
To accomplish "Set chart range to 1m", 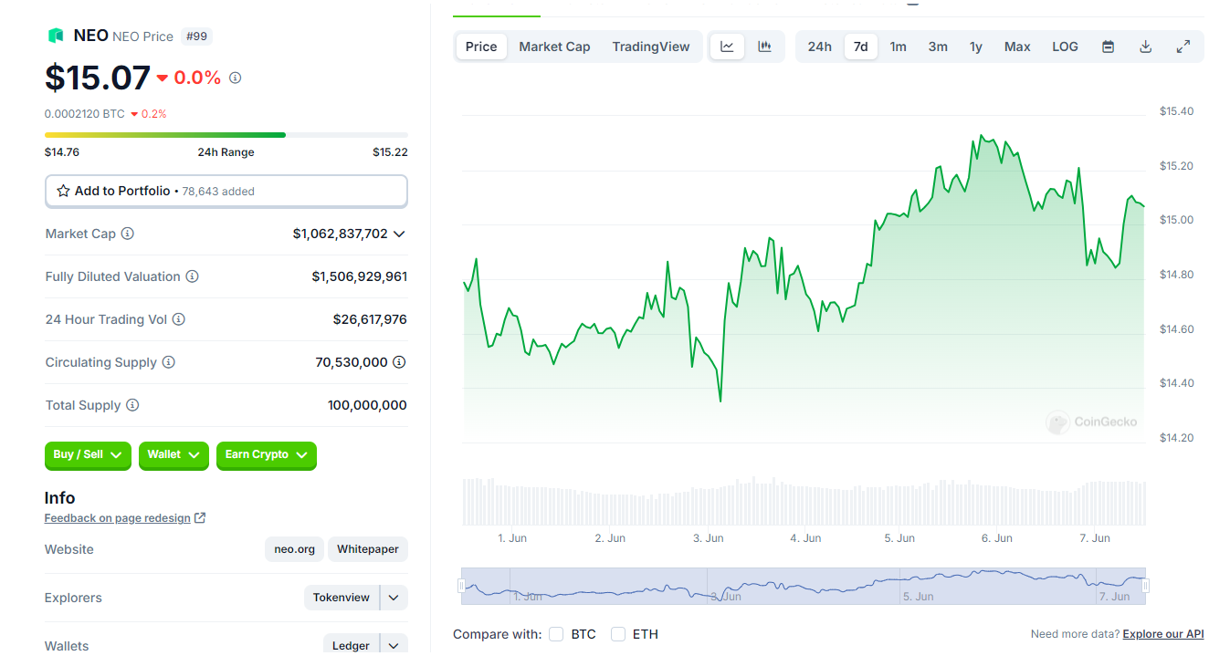I will (x=899, y=47).
